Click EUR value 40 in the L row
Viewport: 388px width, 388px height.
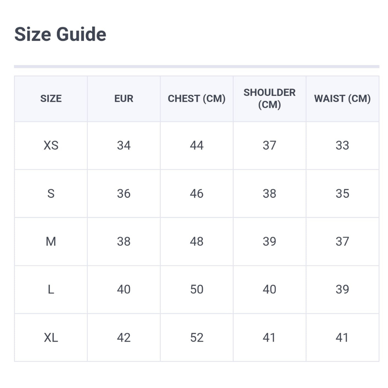click(x=124, y=290)
